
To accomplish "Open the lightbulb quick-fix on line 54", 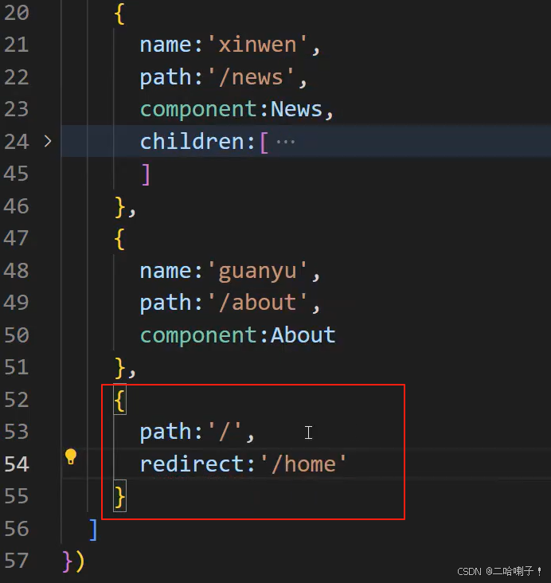I will click(71, 456).
